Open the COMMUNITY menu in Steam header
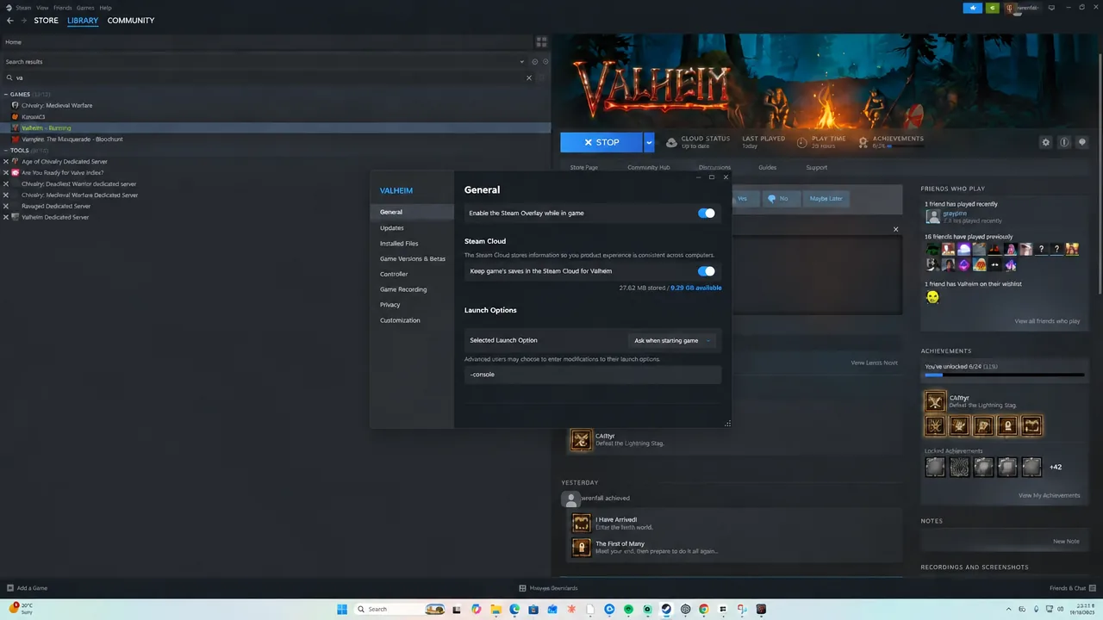The height and width of the screenshot is (620, 1103). coord(131,21)
